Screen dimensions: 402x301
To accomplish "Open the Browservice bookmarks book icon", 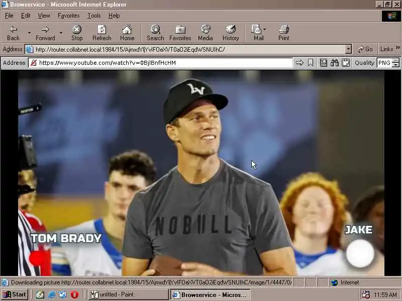I will (324, 63).
